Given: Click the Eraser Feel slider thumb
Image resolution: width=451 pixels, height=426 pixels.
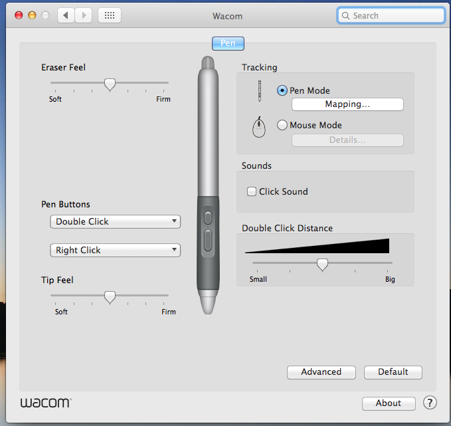Looking at the screenshot, I should pos(110,85).
